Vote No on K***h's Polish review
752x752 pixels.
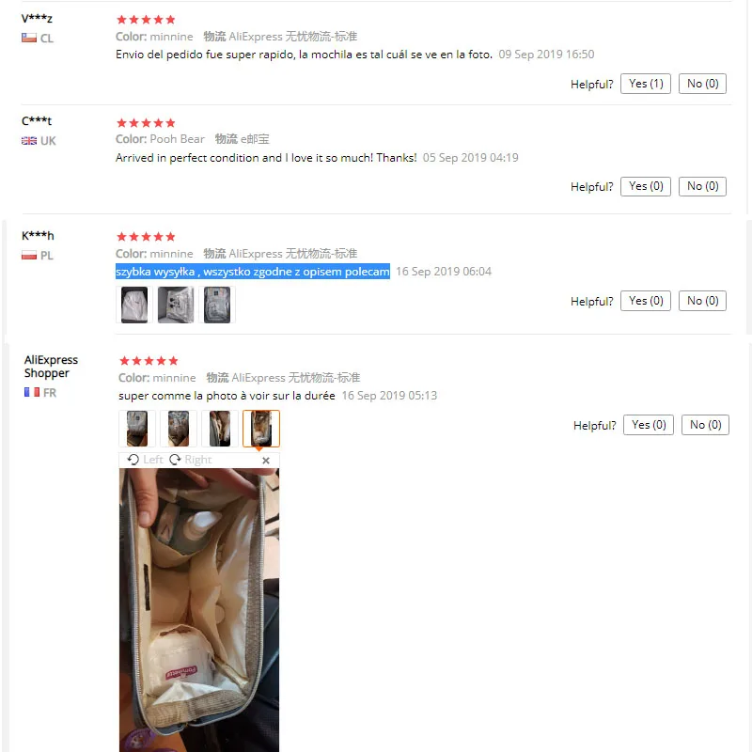pyautogui.click(x=702, y=301)
